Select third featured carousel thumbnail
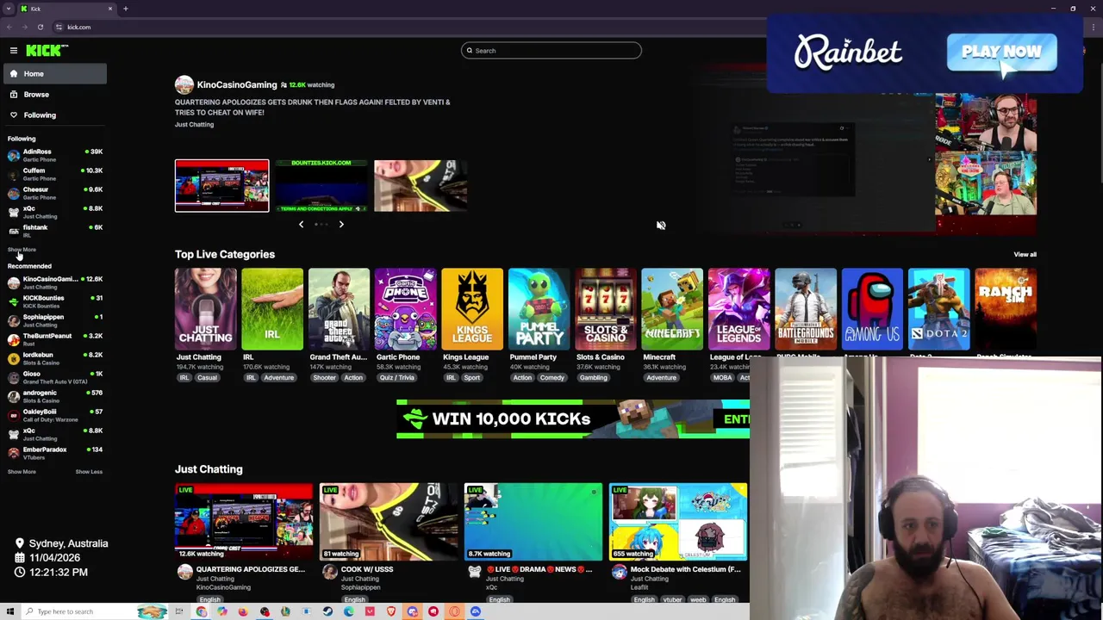Screen dimensions: 1103x620 point(421,185)
